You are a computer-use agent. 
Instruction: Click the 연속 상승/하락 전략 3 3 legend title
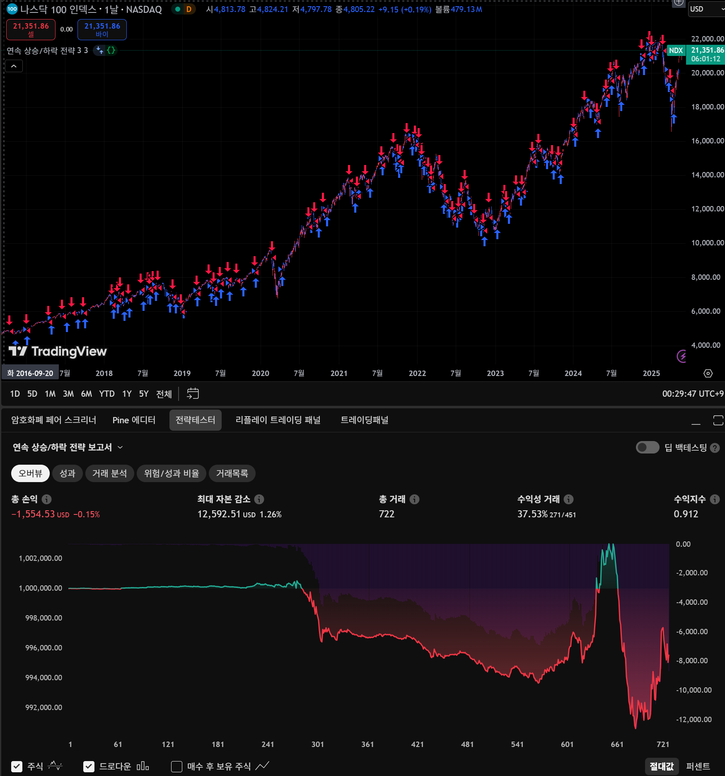point(47,51)
